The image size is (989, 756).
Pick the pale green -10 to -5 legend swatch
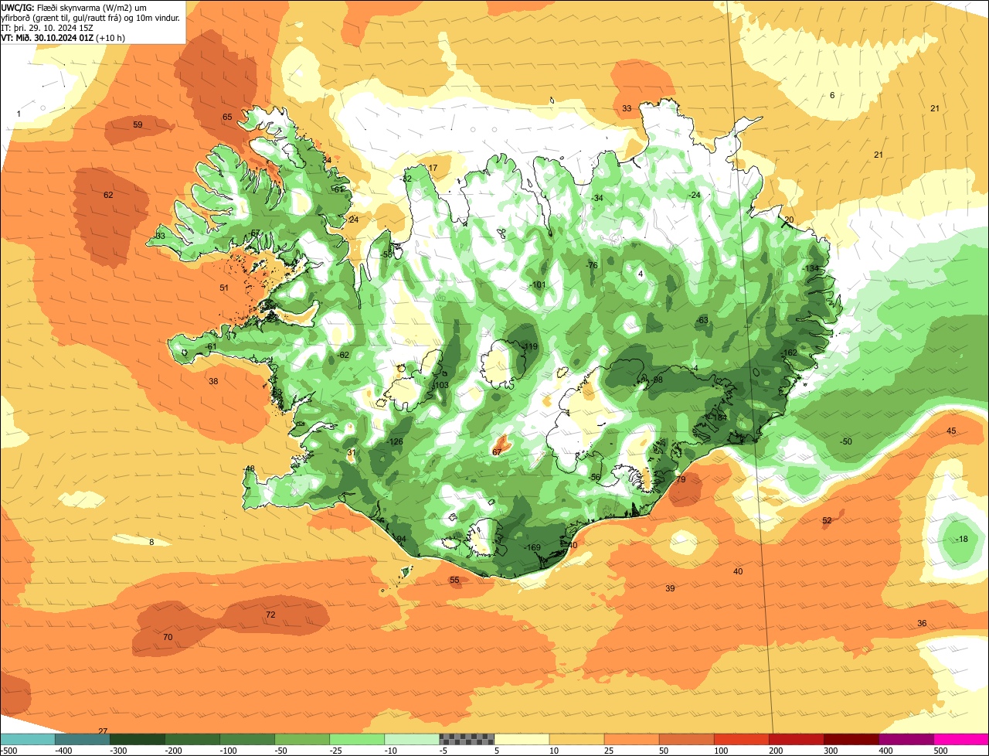click(x=412, y=739)
